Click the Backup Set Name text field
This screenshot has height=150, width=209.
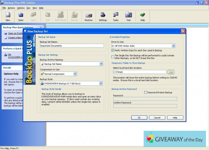(71, 46)
